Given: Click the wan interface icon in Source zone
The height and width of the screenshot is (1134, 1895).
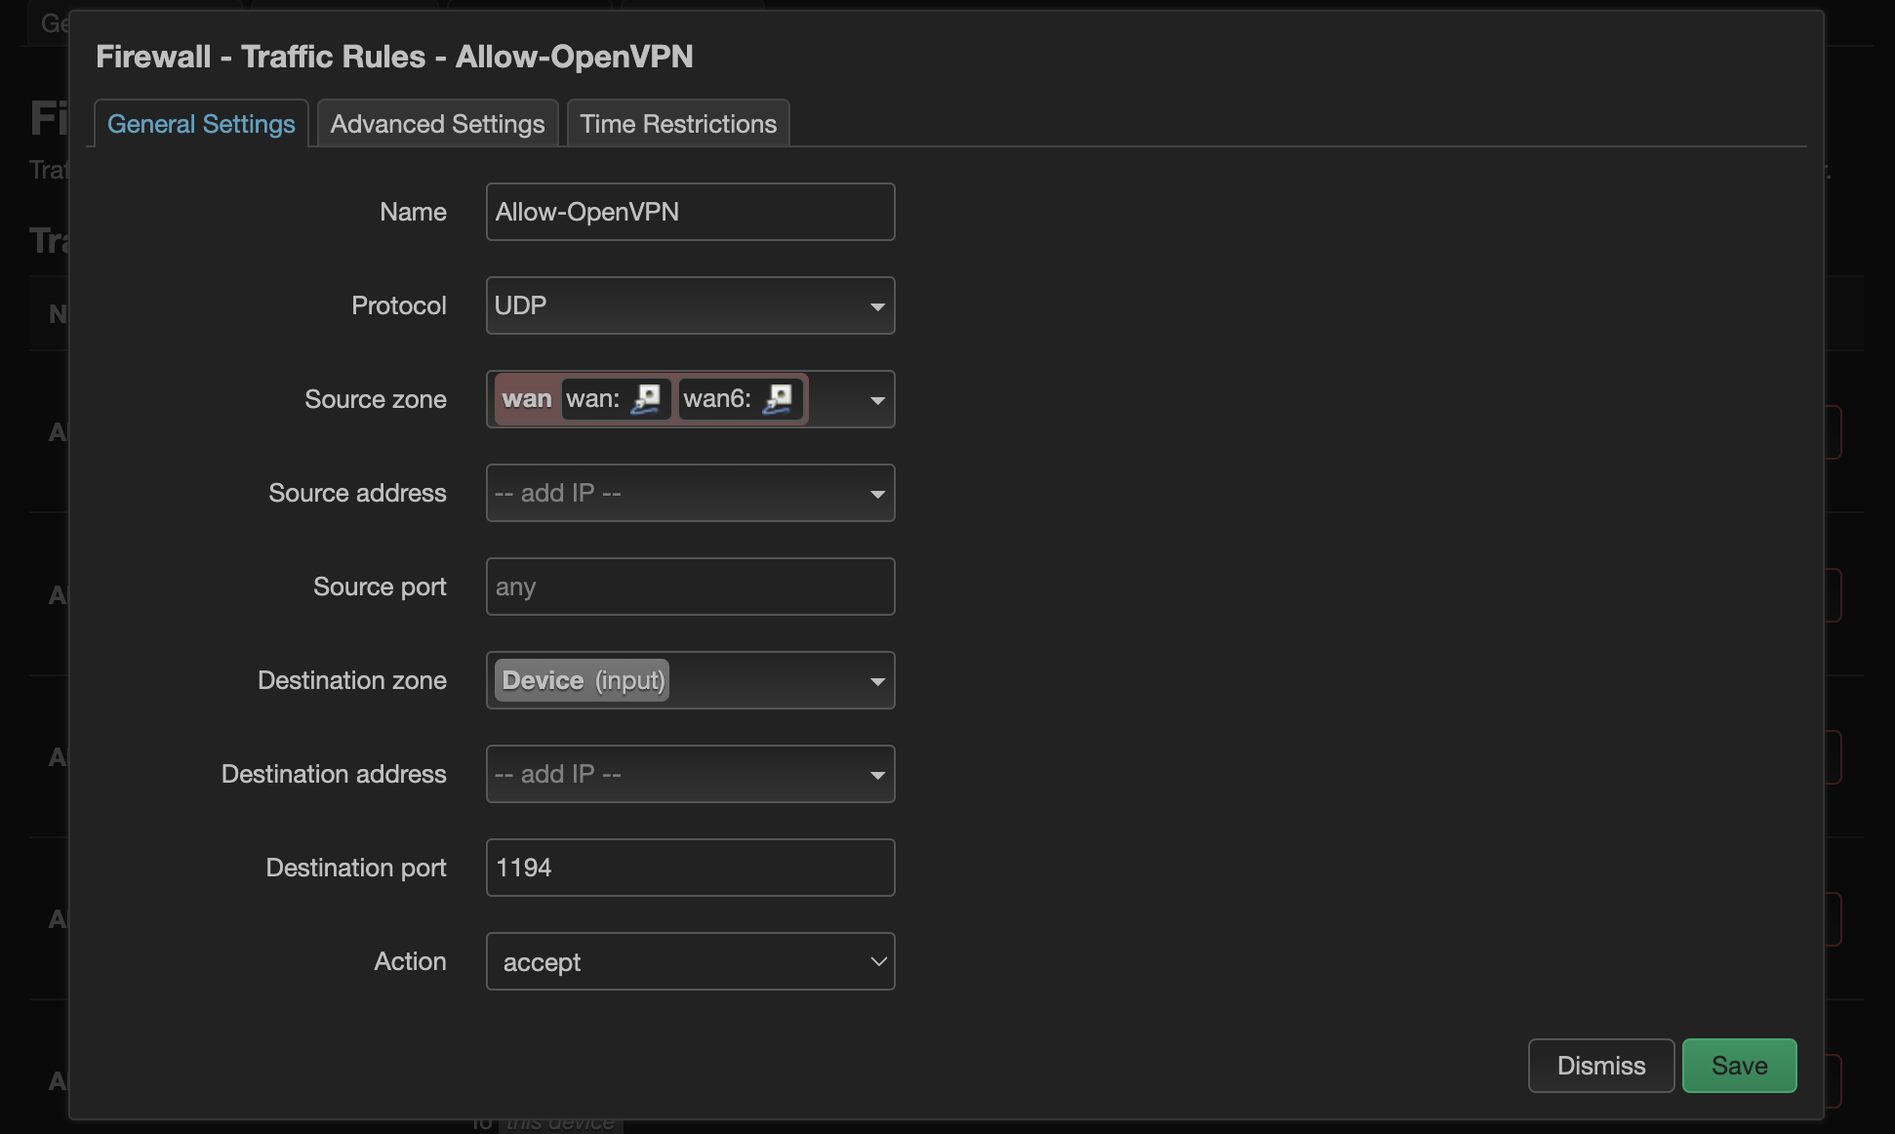Looking at the screenshot, I should point(646,399).
